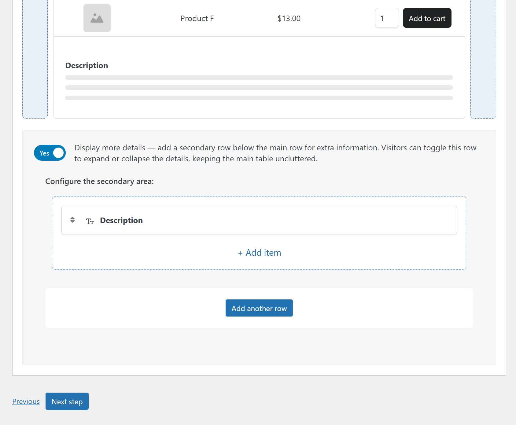Click the reorder arrows handle on Description item

72,220
